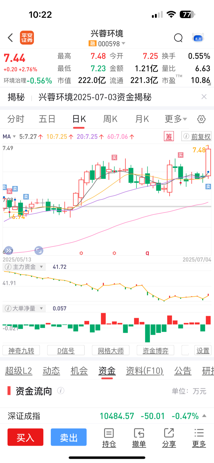The height and width of the screenshot is (463, 214).
Task: Select 资金 tab
Action: click(x=107, y=371)
